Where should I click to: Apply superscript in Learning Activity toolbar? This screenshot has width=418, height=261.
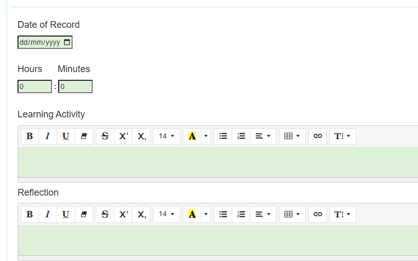[x=123, y=136]
